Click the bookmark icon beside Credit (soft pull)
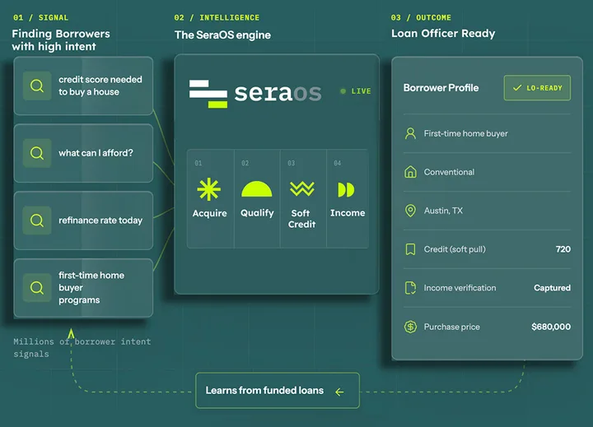 (410, 249)
